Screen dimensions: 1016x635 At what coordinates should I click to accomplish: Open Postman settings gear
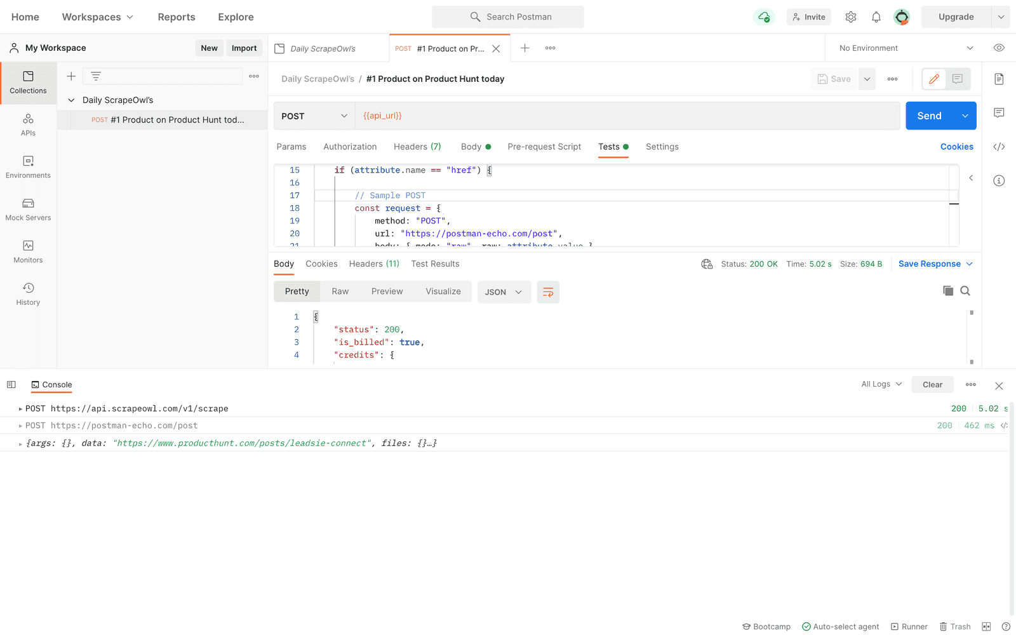pyautogui.click(x=851, y=17)
